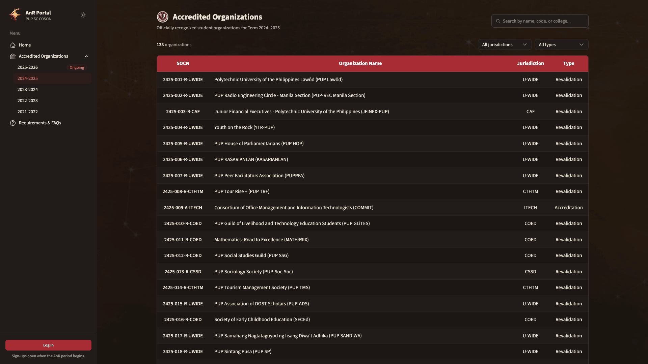Click the Jurisdiction column header

tap(530, 63)
